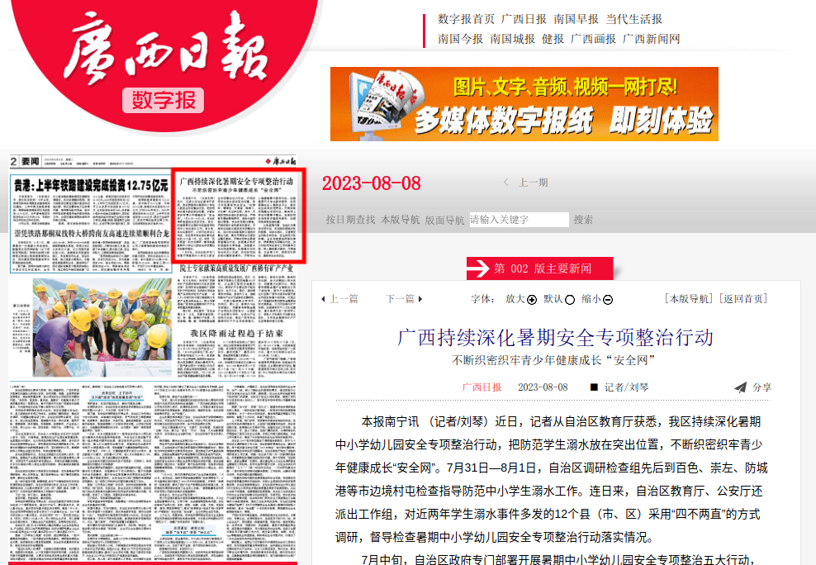Click the 返回首页 link
Image resolution: width=816 pixels, height=565 pixels.
[742, 299]
